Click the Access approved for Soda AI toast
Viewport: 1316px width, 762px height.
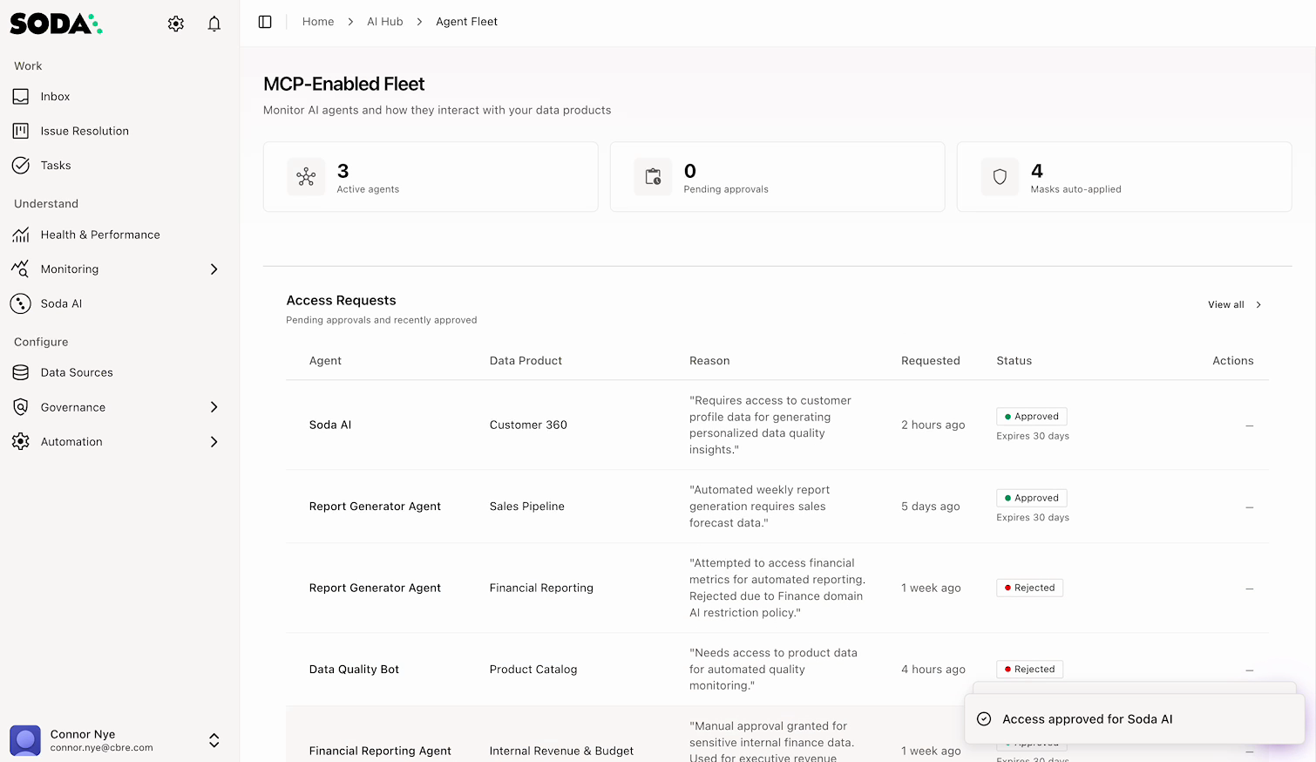click(1135, 719)
